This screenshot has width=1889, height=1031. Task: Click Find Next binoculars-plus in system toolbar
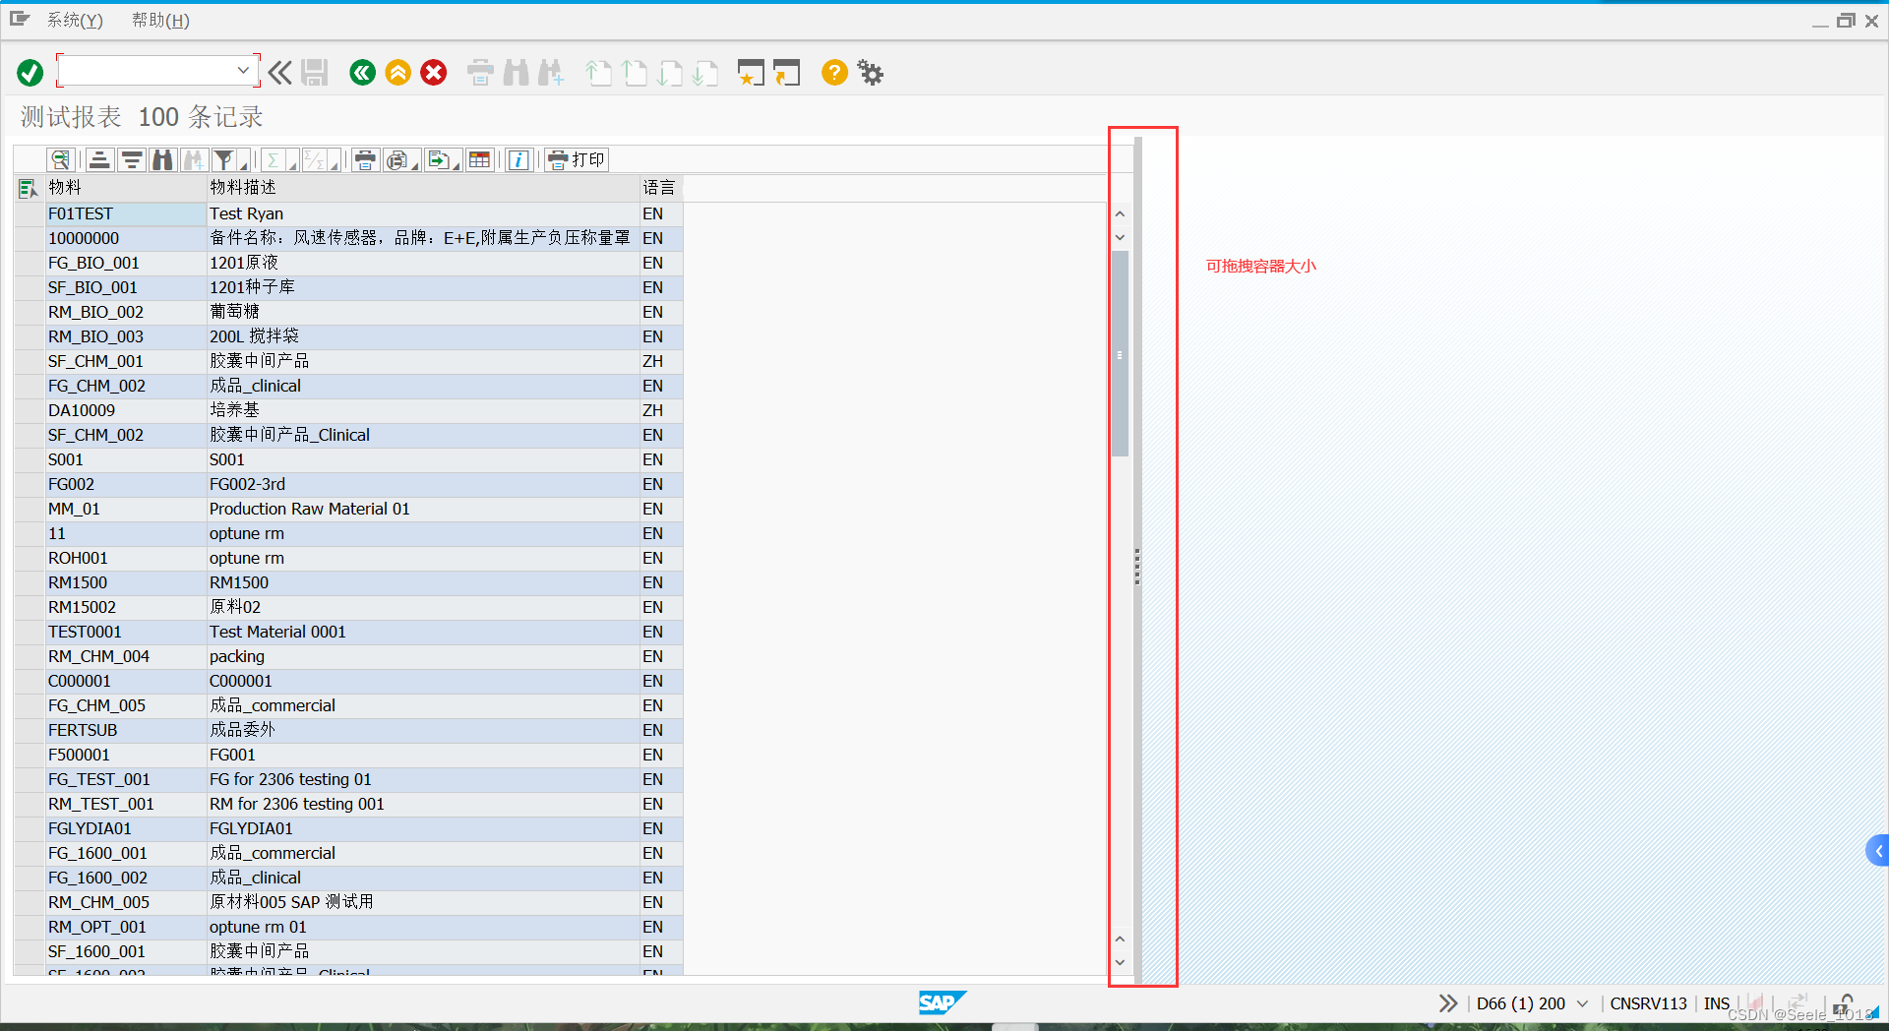(x=551, y=73)
